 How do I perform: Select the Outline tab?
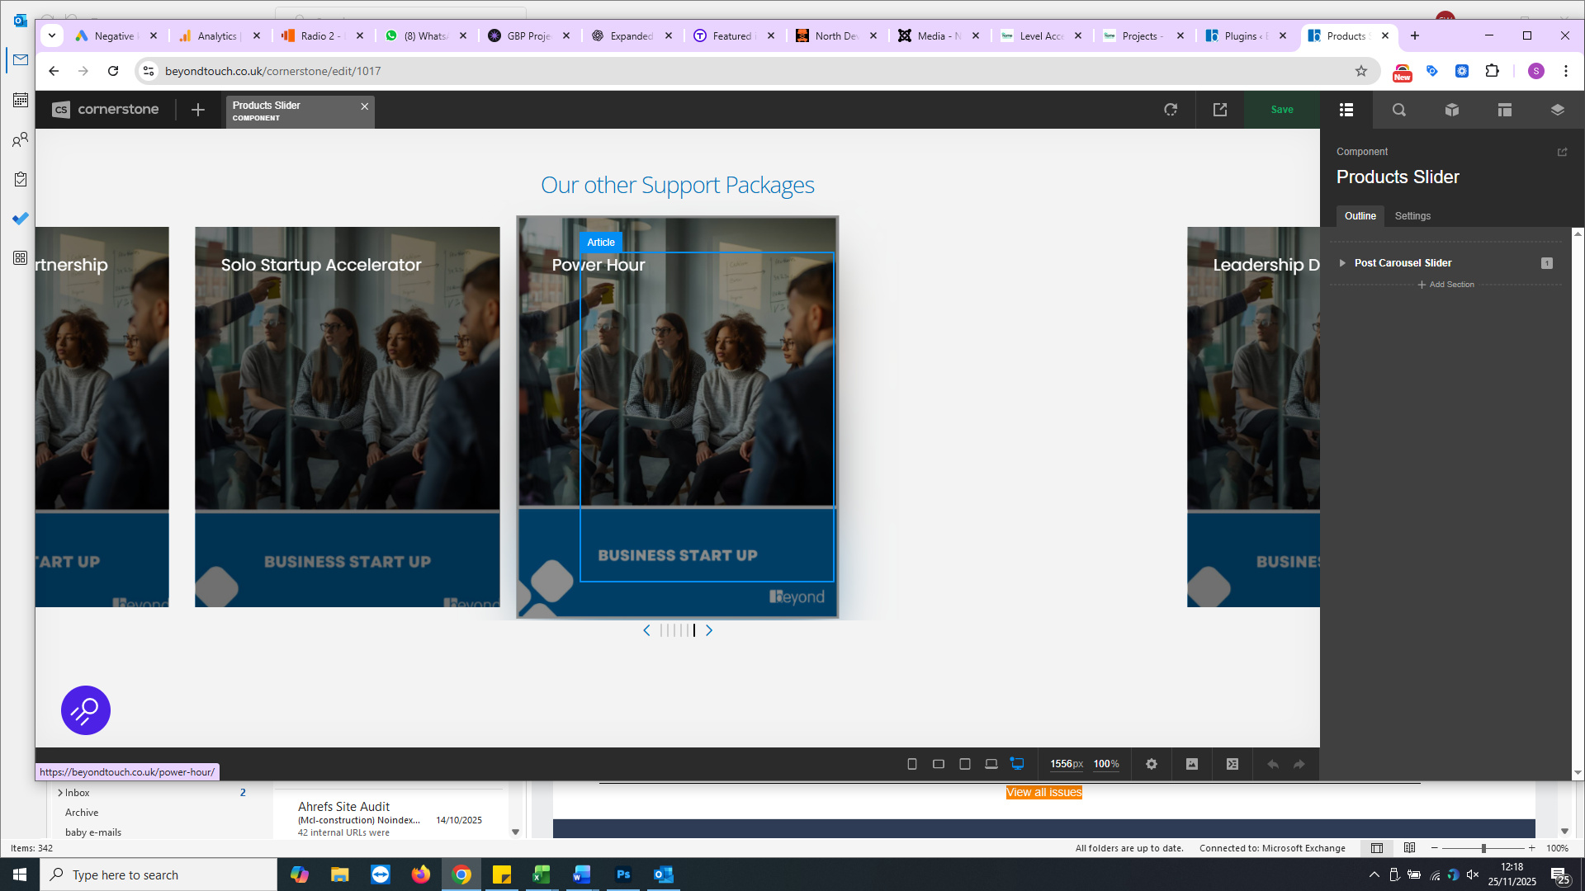pyautogui.click(x=1360, y=216)
